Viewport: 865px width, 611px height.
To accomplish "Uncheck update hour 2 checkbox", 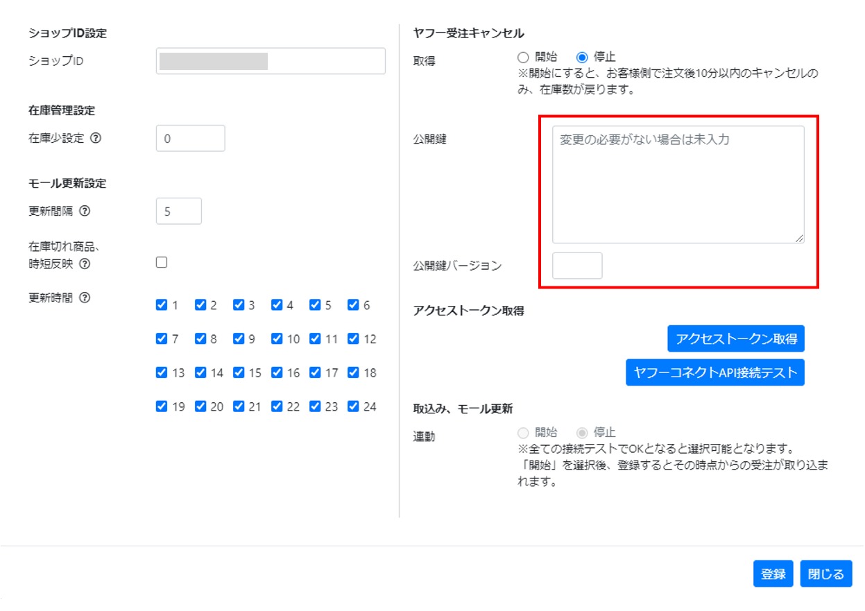I will 200,304.
